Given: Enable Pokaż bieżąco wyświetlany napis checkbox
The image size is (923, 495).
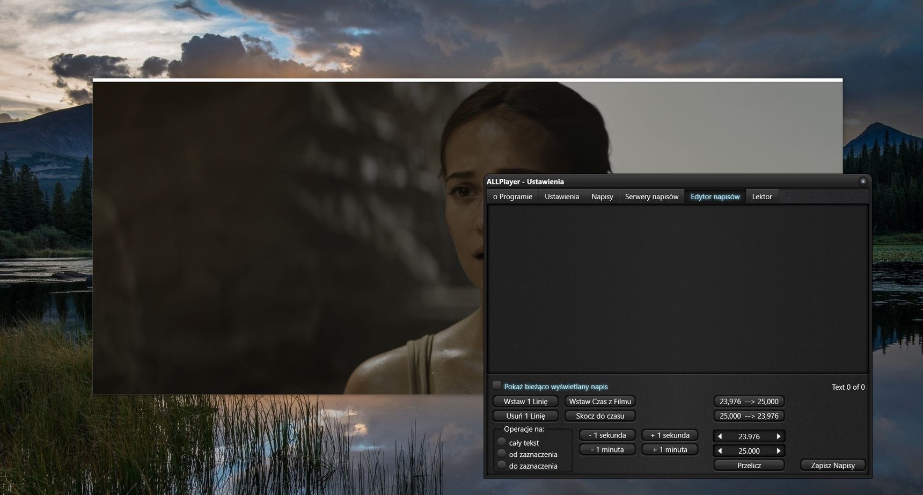Looking at the screenshot, I should [497, 385].
